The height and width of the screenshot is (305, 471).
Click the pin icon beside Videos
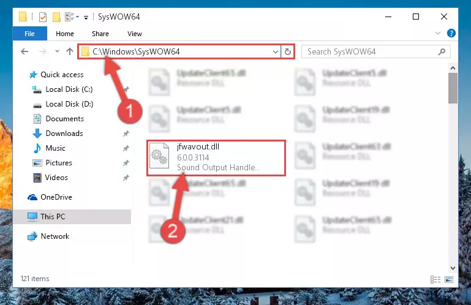point(126,178)
